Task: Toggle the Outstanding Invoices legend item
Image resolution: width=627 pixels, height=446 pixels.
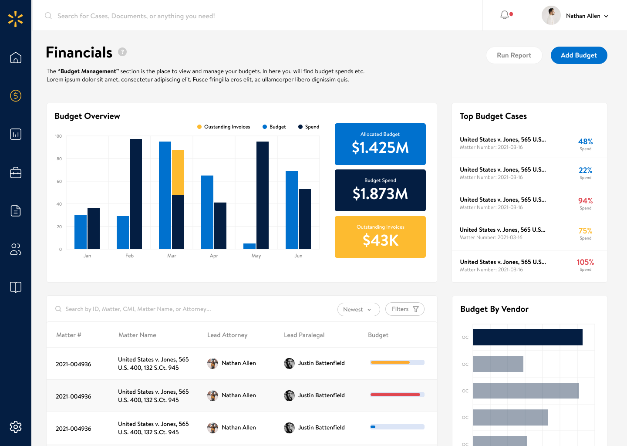Action: tap(224, 127)
